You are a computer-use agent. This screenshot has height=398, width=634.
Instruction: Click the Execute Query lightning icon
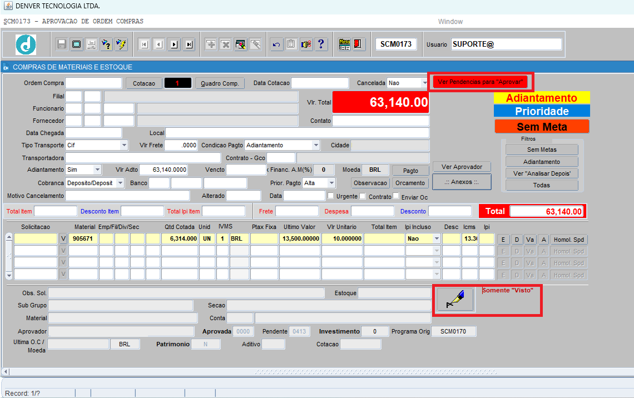121,44
